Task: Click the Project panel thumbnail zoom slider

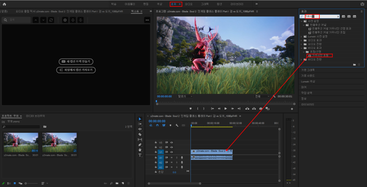Action: (x=32, y=183)
